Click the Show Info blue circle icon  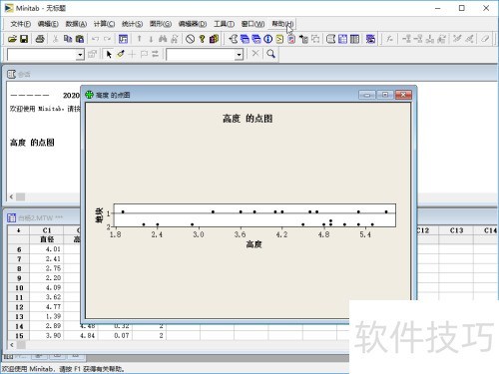(268, 39)
